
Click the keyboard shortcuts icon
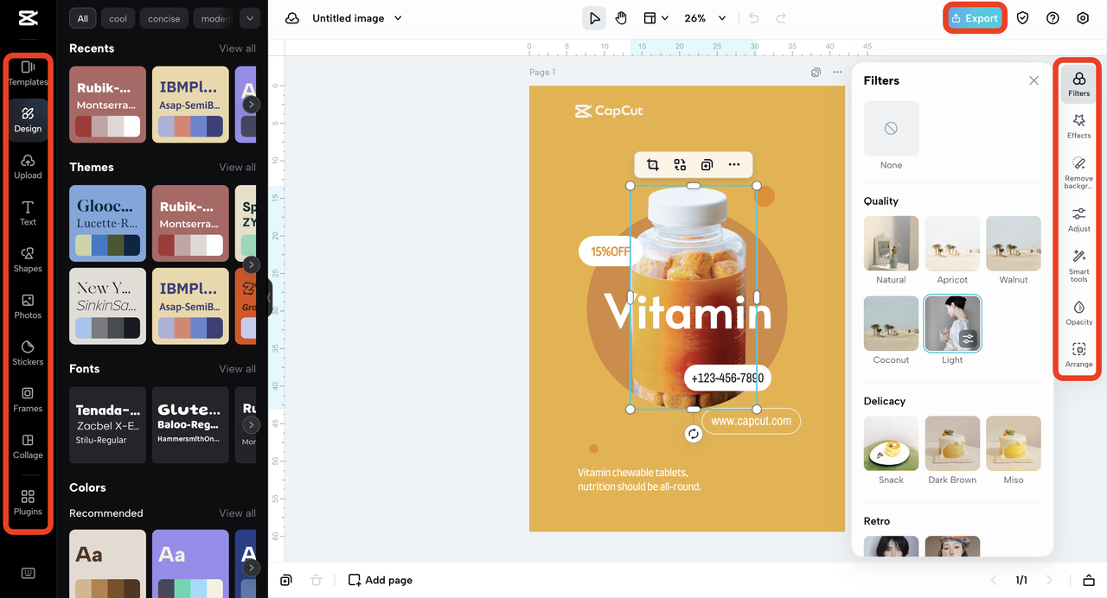[28, 573]
